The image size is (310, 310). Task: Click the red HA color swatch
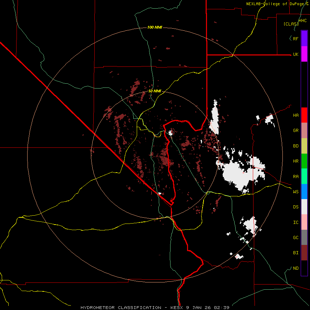(304, 115)
